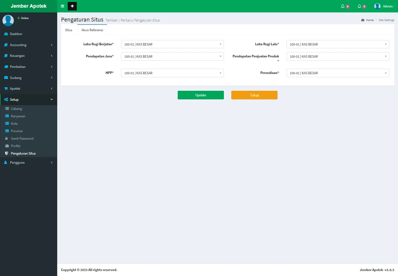The height and width of the screenshot is (276, 398).
Task: Click the black plus quick-add icon
Action: 72,6
